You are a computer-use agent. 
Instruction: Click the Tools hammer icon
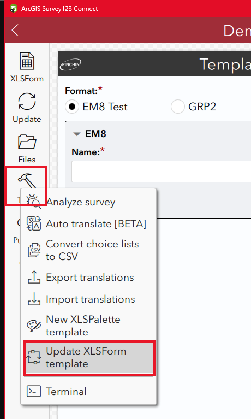(27, 180)
